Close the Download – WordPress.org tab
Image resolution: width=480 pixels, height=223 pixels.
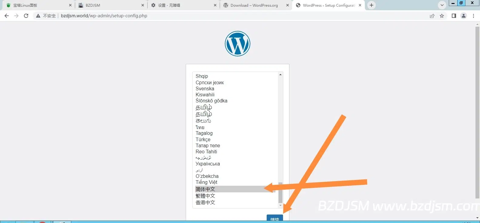point(288,5)
